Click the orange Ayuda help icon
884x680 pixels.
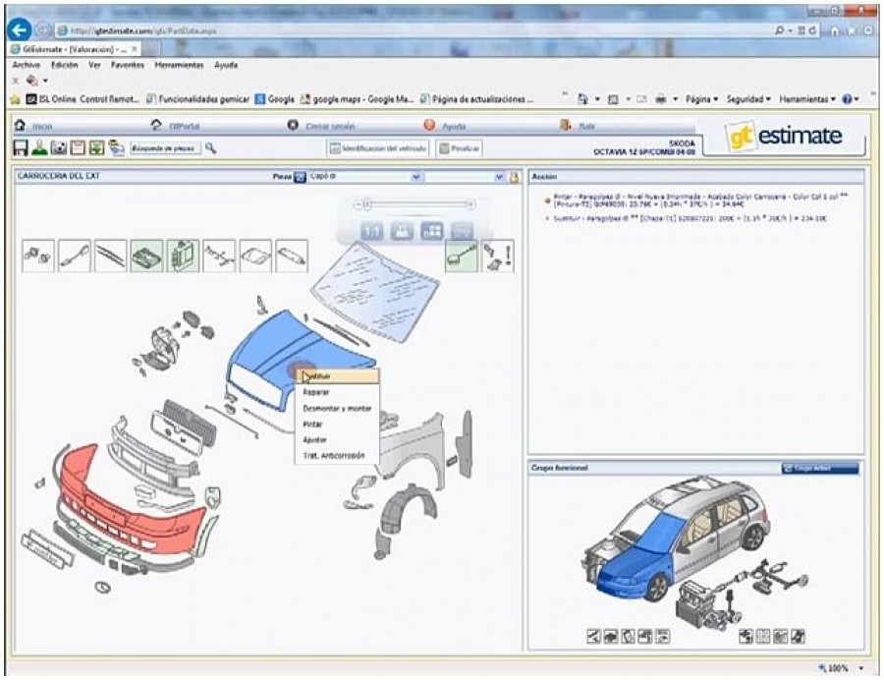tap(429, 125)
